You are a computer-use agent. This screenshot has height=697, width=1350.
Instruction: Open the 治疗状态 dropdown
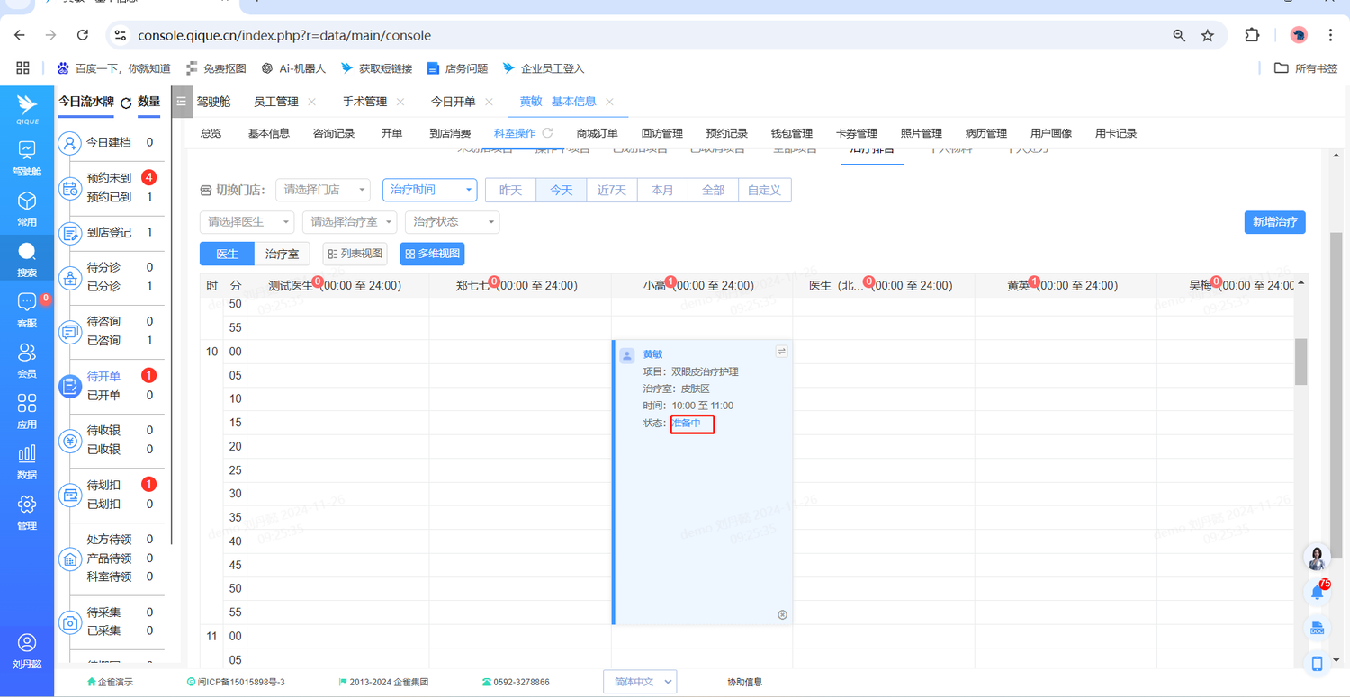click(452, 222)
